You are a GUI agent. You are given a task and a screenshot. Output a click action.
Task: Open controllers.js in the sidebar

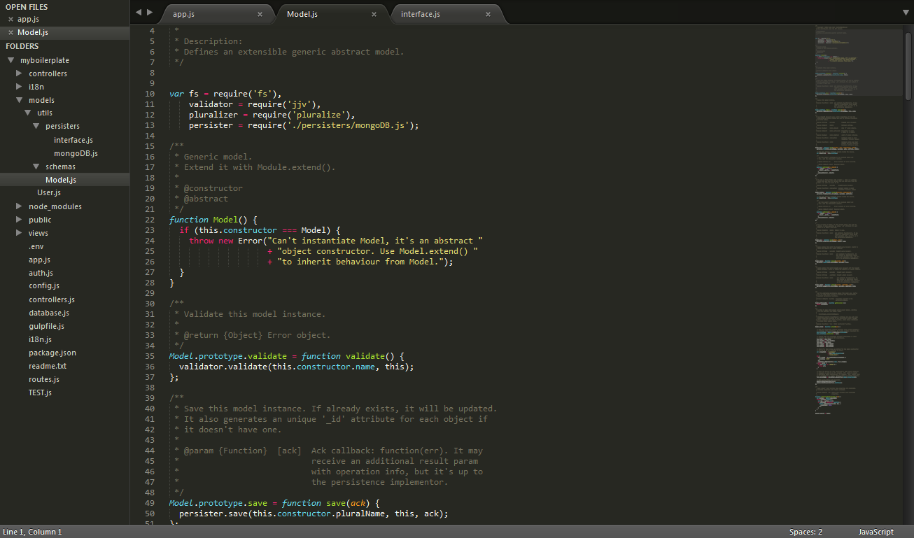coord(52,299)
